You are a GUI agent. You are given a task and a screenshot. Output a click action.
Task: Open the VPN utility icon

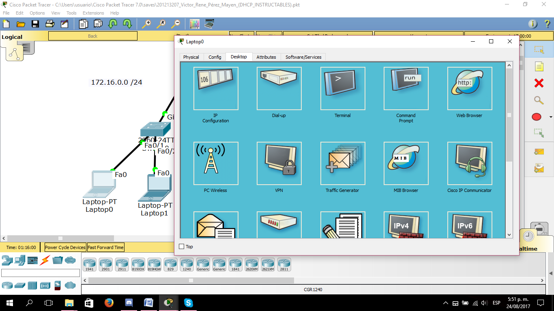point(279,163)
